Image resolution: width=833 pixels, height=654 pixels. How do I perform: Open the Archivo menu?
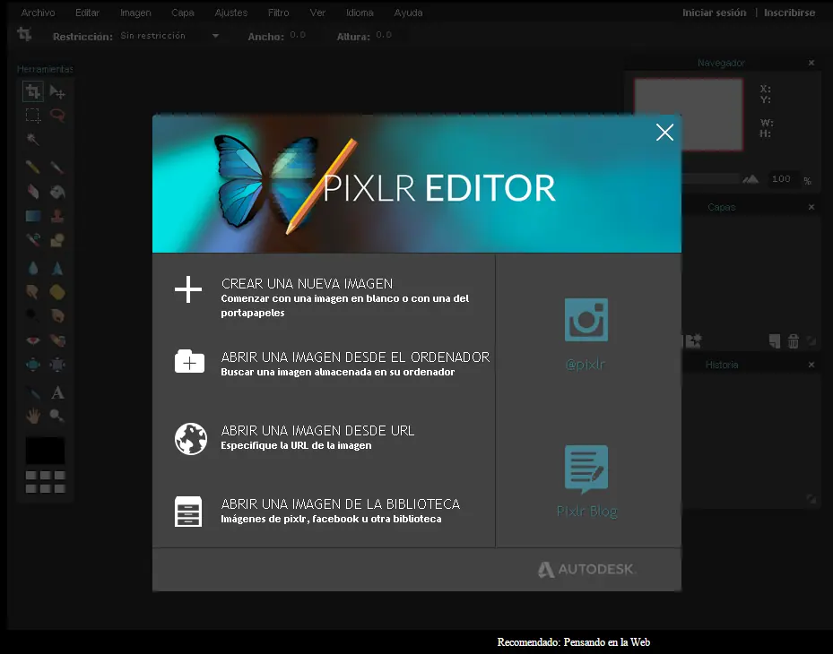pos(38,13)
